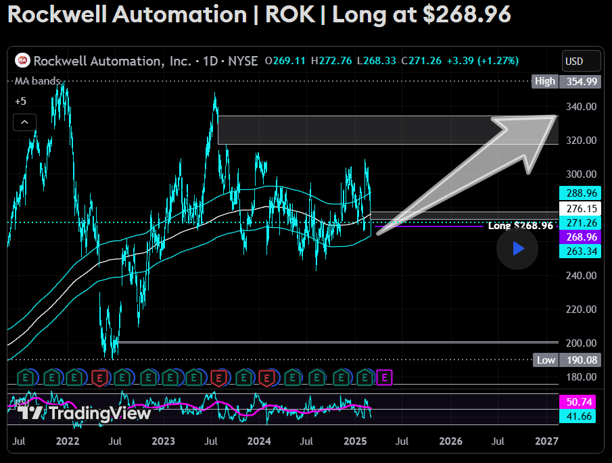Click the close value C271.26
The image size is (612, 463).
(x=421, y=61)
